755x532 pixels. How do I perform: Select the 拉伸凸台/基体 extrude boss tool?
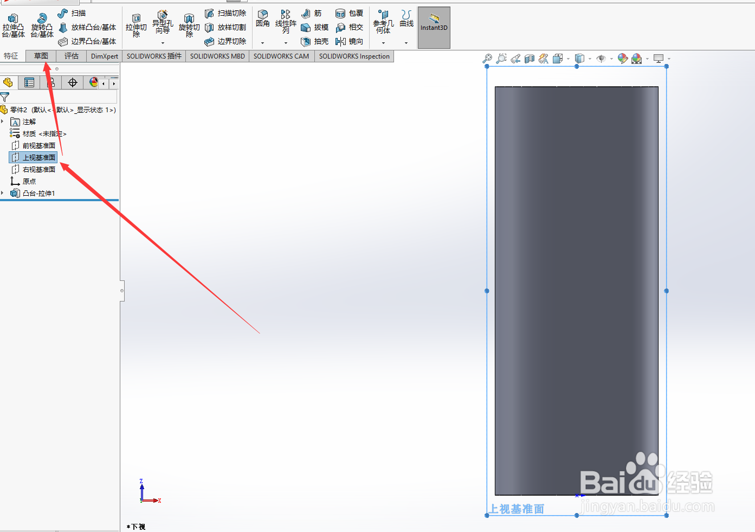click(13, 26)
